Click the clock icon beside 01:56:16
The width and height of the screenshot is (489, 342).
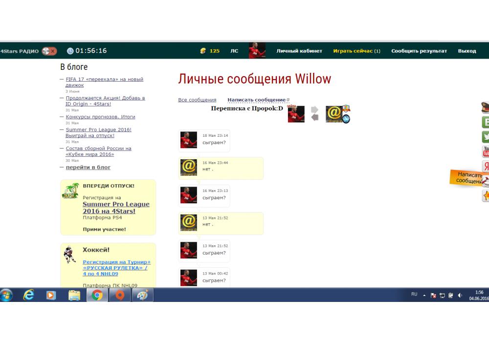coord(70,51)
